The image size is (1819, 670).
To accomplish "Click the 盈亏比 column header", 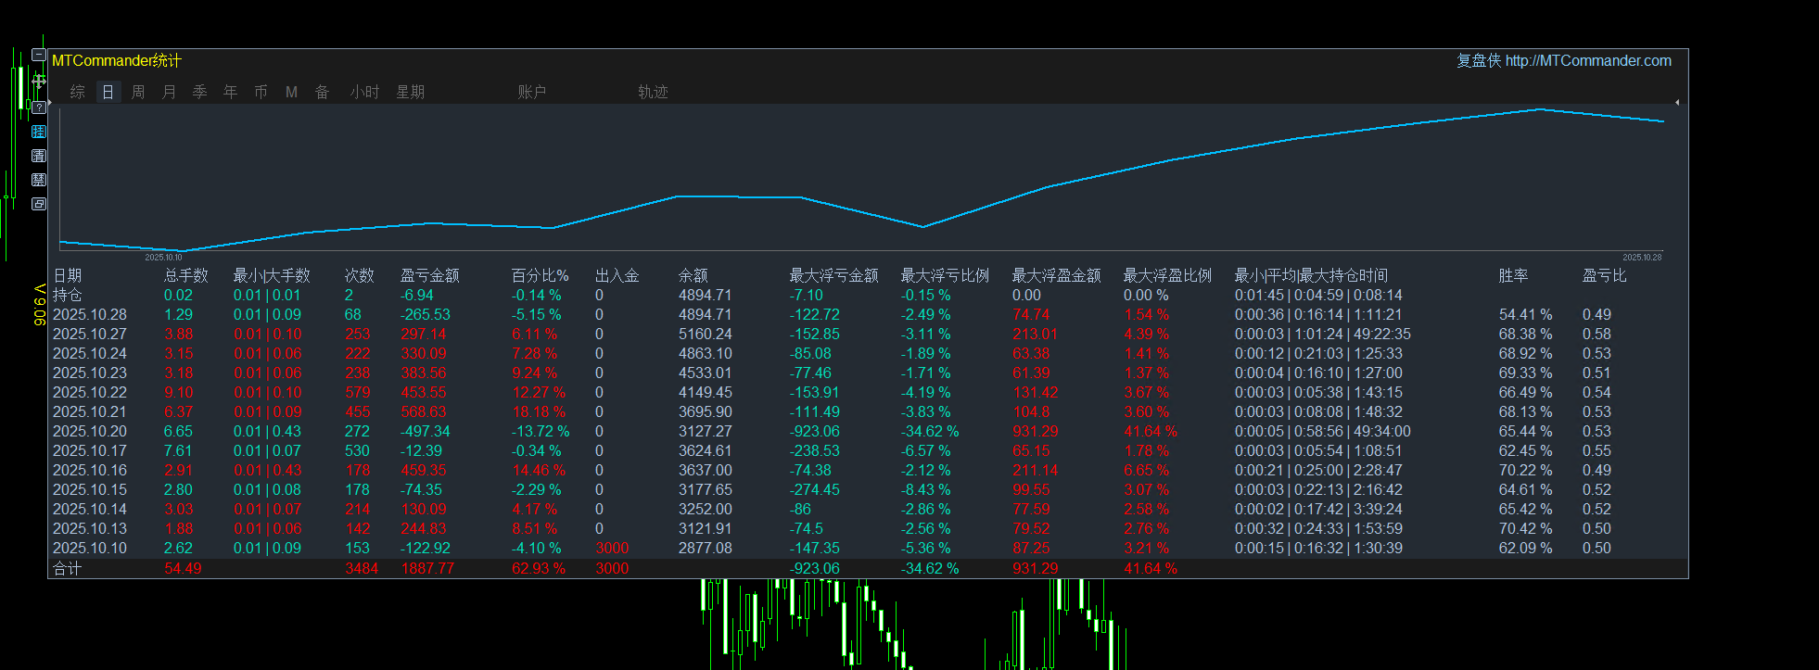I will coord(1604,275).
